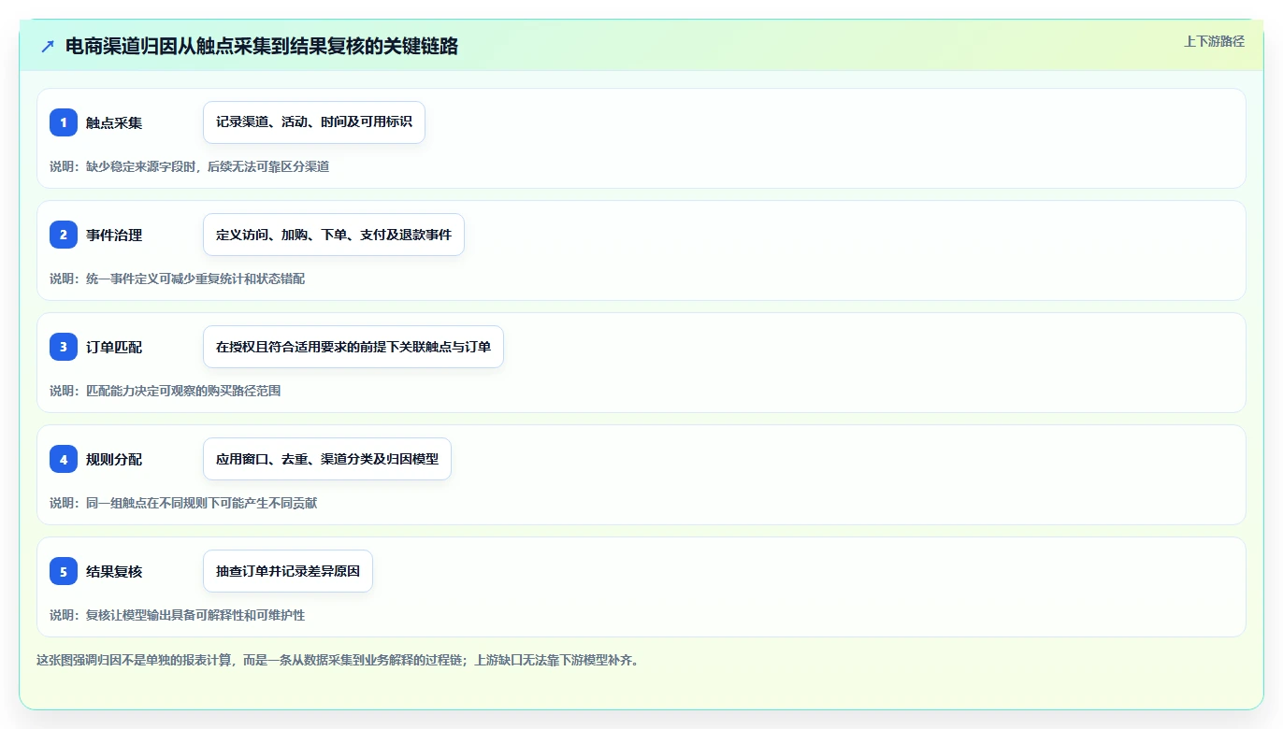The width and height of the screenshot is (1283, 729).
Task: Click the 记录渠道、活动、时间及可用标识 box
Action: coord(314,122)
